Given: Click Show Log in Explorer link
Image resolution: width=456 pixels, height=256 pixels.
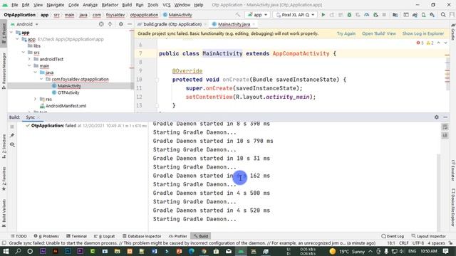Looking at the screenshot, I should (423, 33).
